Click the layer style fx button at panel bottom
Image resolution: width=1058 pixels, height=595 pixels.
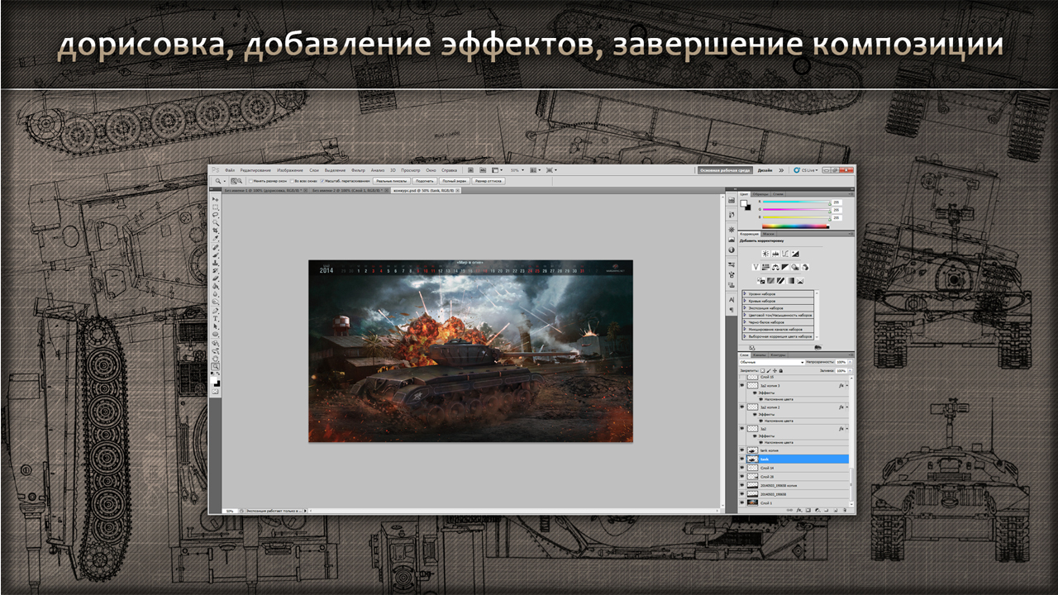799,510
